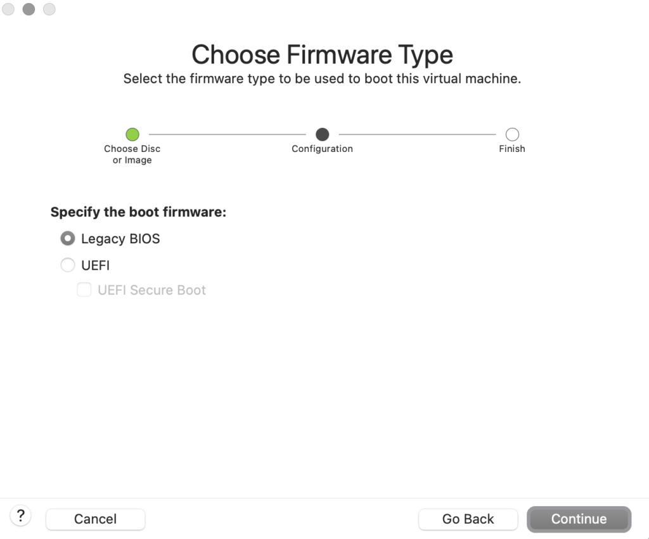Viewport: 649px width, 539px height.
Task: Click the third titlebar zoom button
Action: coord(49,10)
